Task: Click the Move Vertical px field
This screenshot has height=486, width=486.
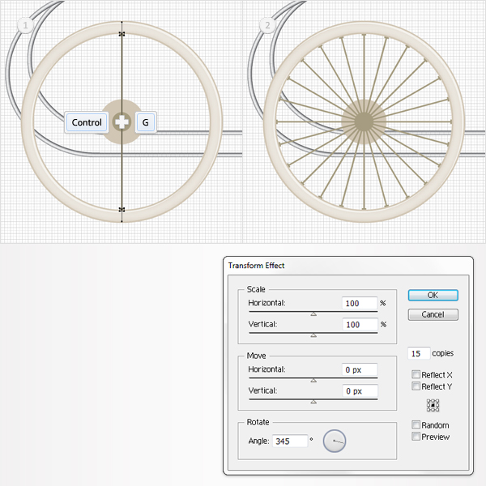Action: coord(360,391)
